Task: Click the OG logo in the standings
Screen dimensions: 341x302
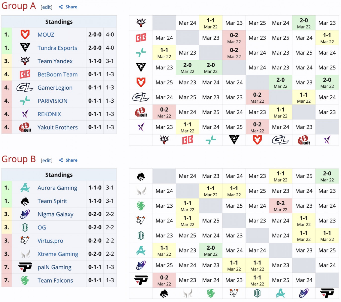Action: (25, 228)
